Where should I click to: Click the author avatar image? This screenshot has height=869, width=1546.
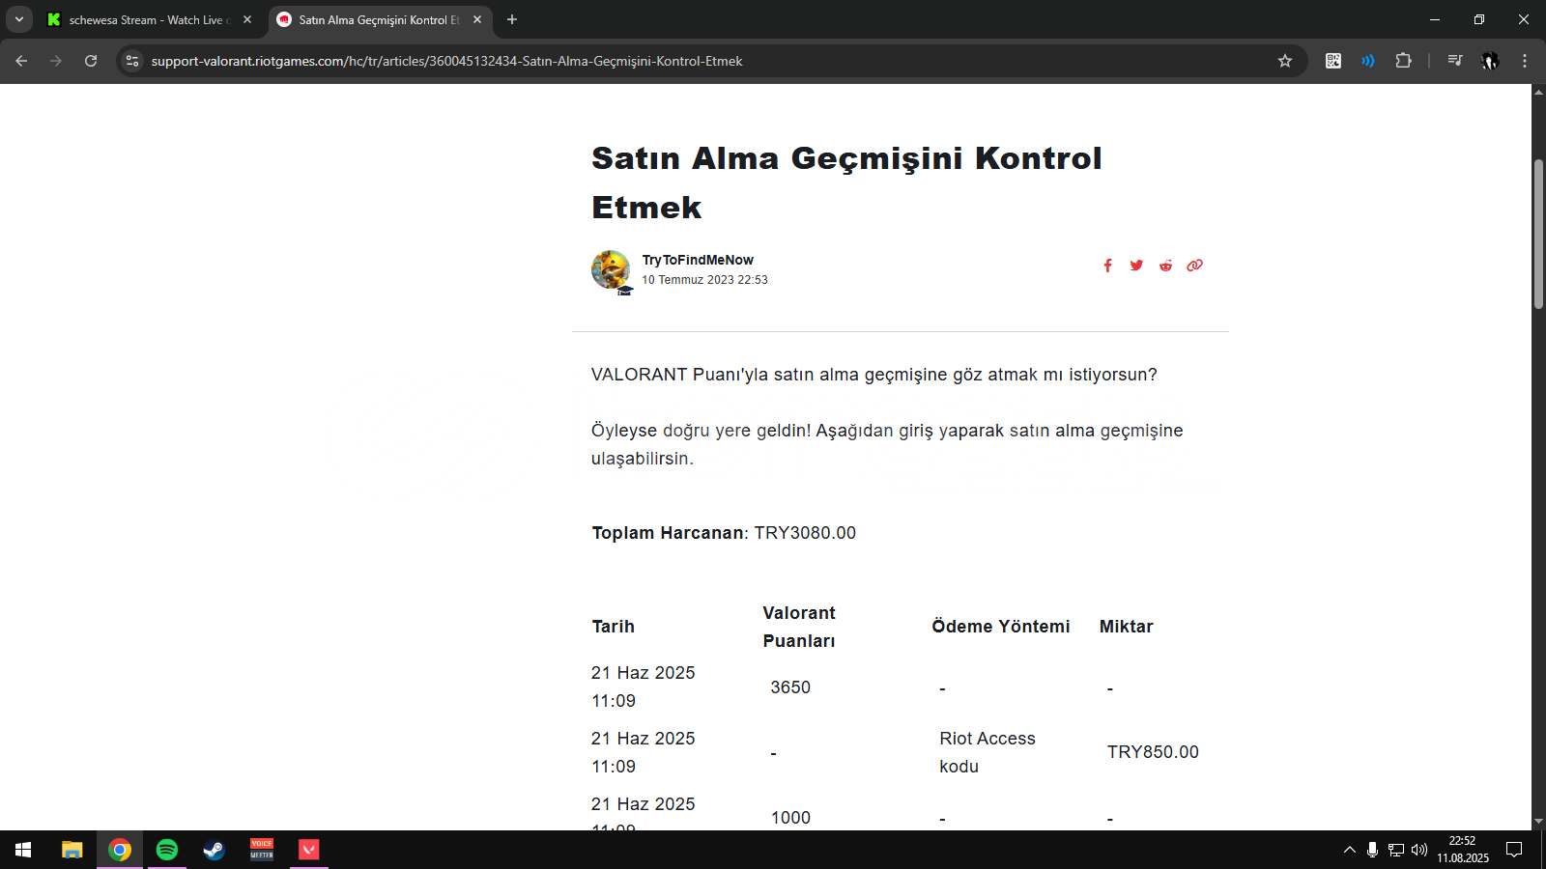(x=611, y=270)
